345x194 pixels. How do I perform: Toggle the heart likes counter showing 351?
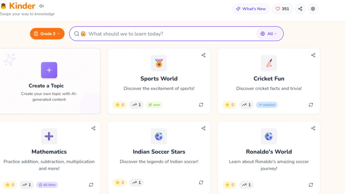(x=282, y=9)
